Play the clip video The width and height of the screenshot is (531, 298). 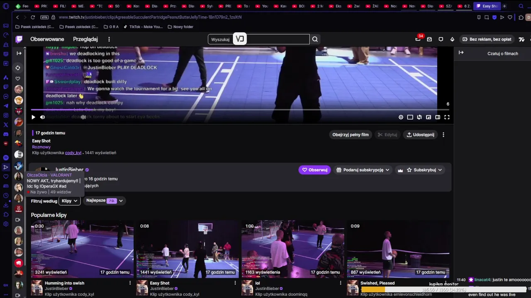coord(33,117)
